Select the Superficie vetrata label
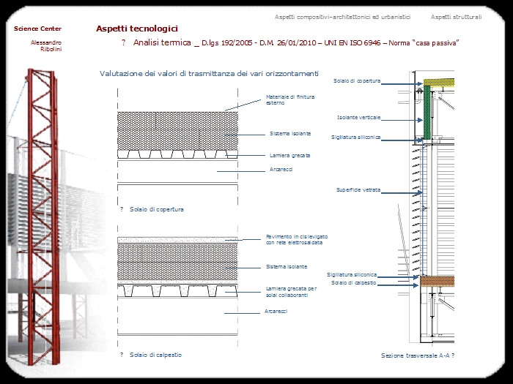Image resolution: width=513 pixels, height=384 pixels. click(x=358, y=189)
